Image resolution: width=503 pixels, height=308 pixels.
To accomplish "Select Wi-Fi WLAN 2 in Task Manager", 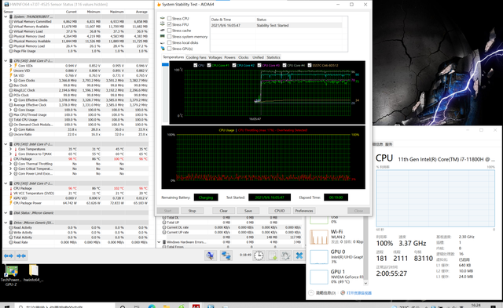I will coord(336,237).
